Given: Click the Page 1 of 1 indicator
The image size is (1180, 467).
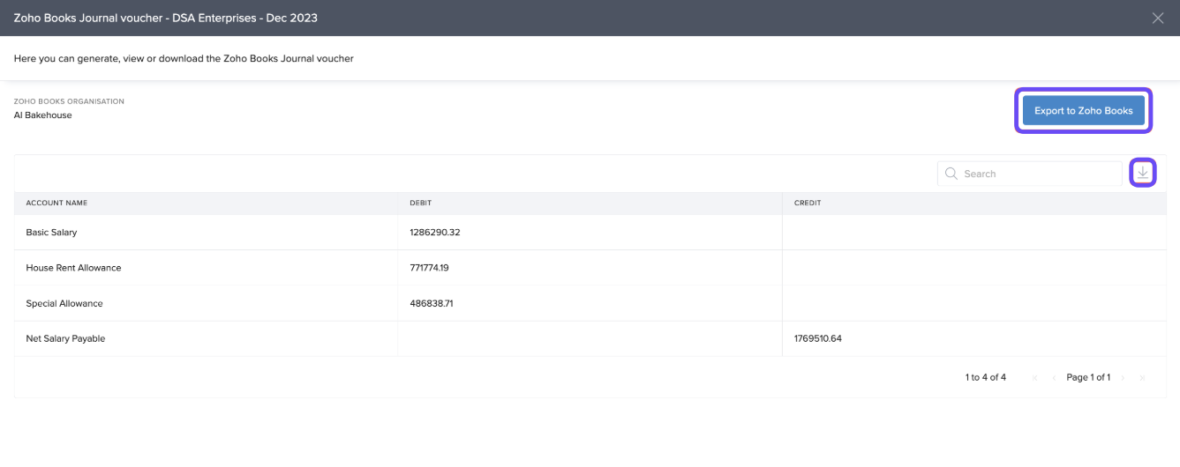Looking at the screenshot, I should (x=1088, y=377).
